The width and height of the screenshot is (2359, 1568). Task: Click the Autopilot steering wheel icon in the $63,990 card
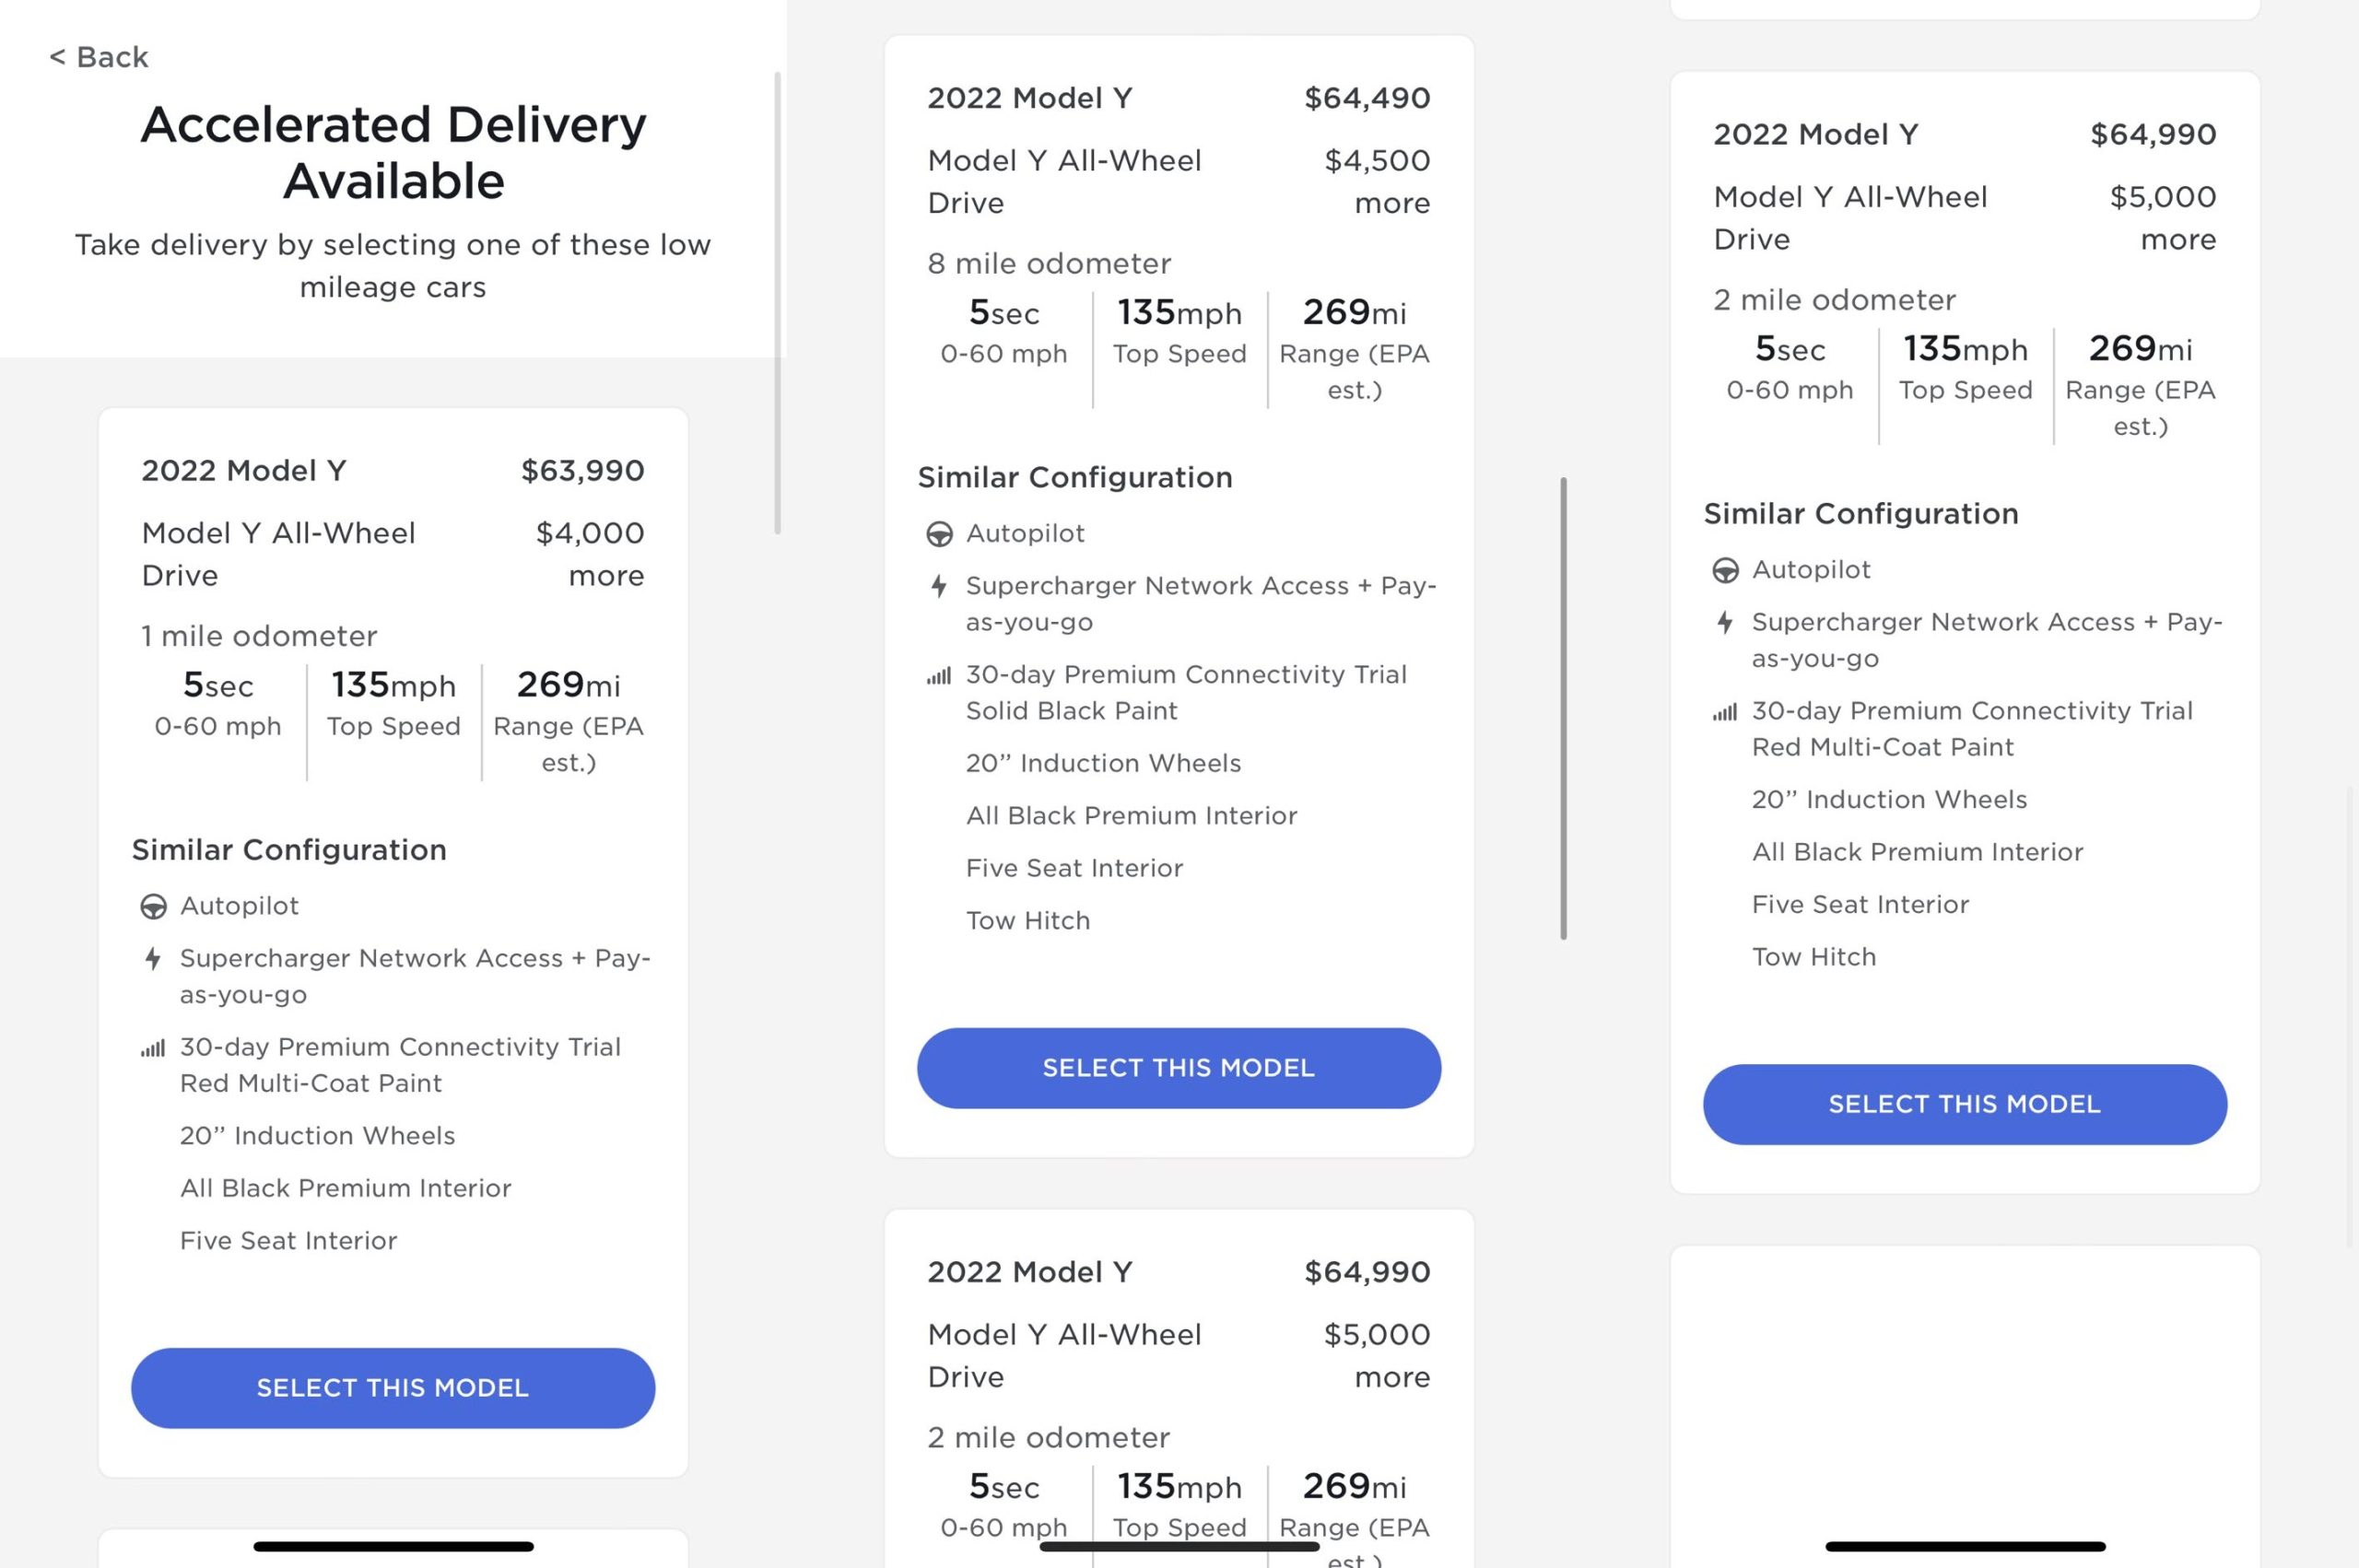point(153,907)
